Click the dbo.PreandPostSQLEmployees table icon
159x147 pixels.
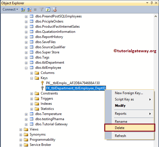coord(32,16)
